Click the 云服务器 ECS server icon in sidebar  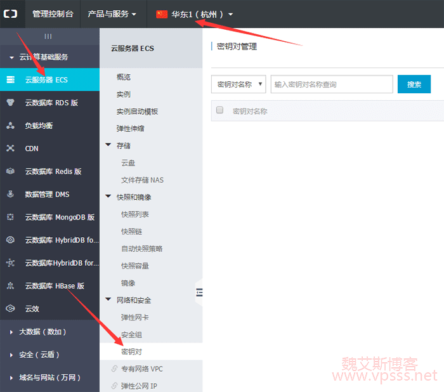[x=10, y=80]
